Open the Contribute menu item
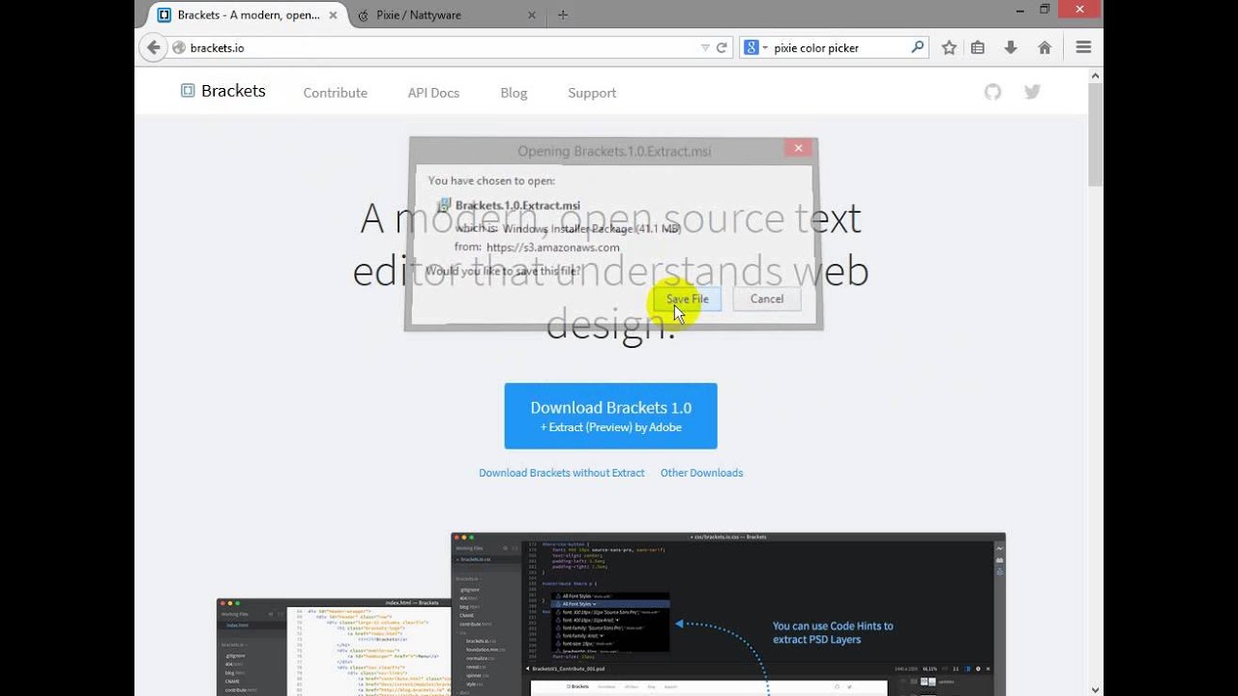The width and height of the screenshot is (1238, 696). 336,93
